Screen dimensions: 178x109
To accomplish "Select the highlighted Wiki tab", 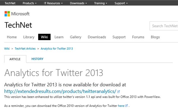I will pos(44,37).
